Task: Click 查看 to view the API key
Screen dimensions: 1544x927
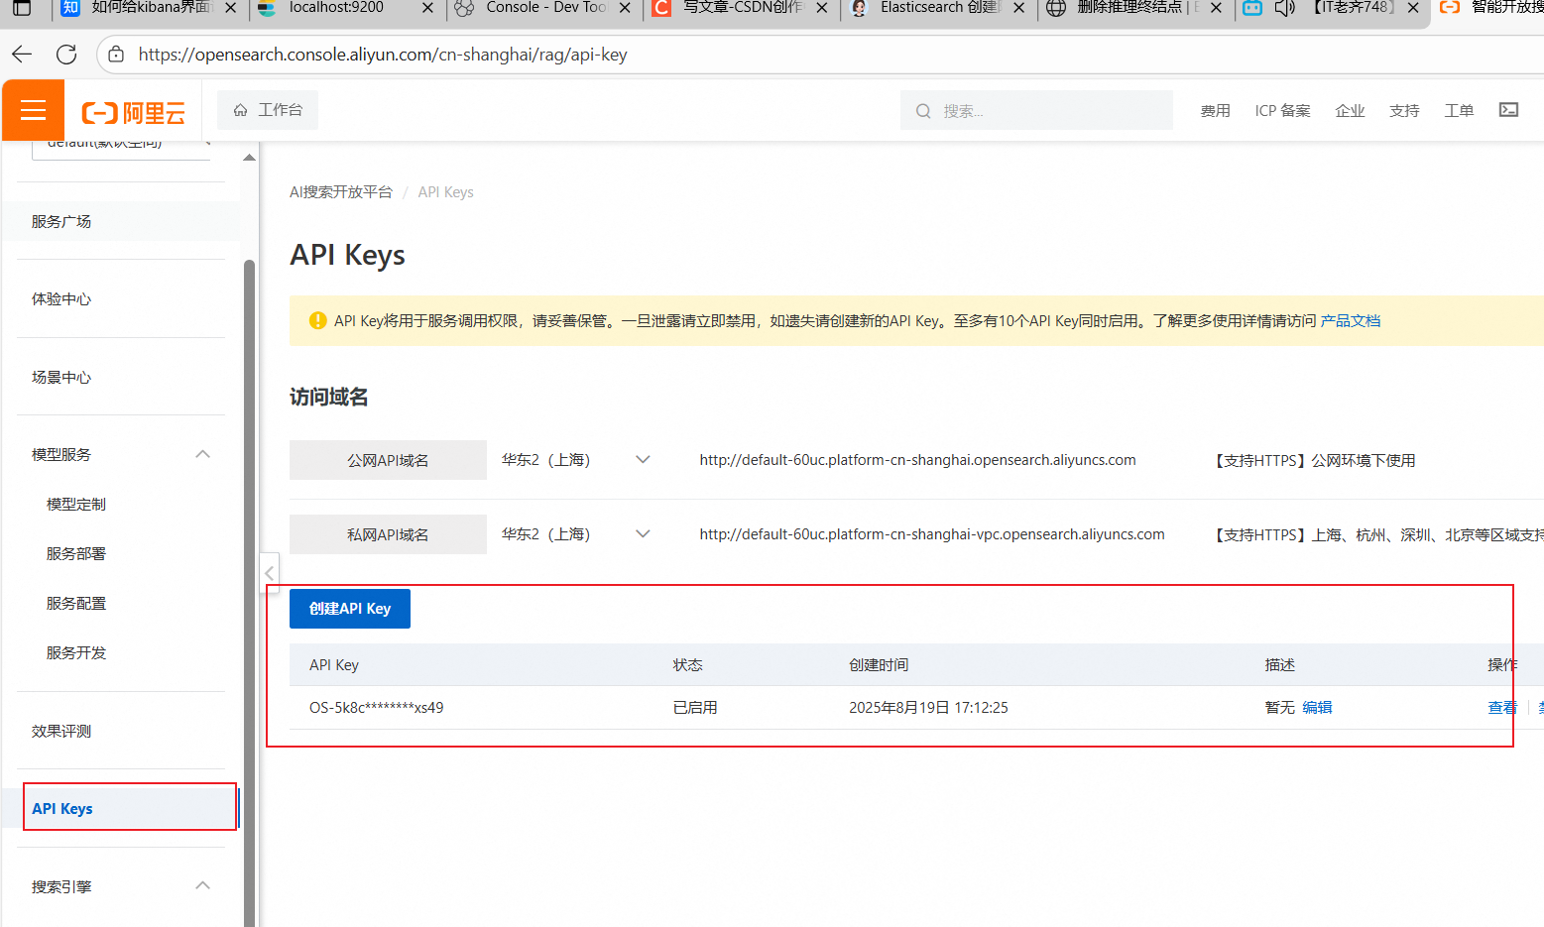Action: coord(1502,708)
